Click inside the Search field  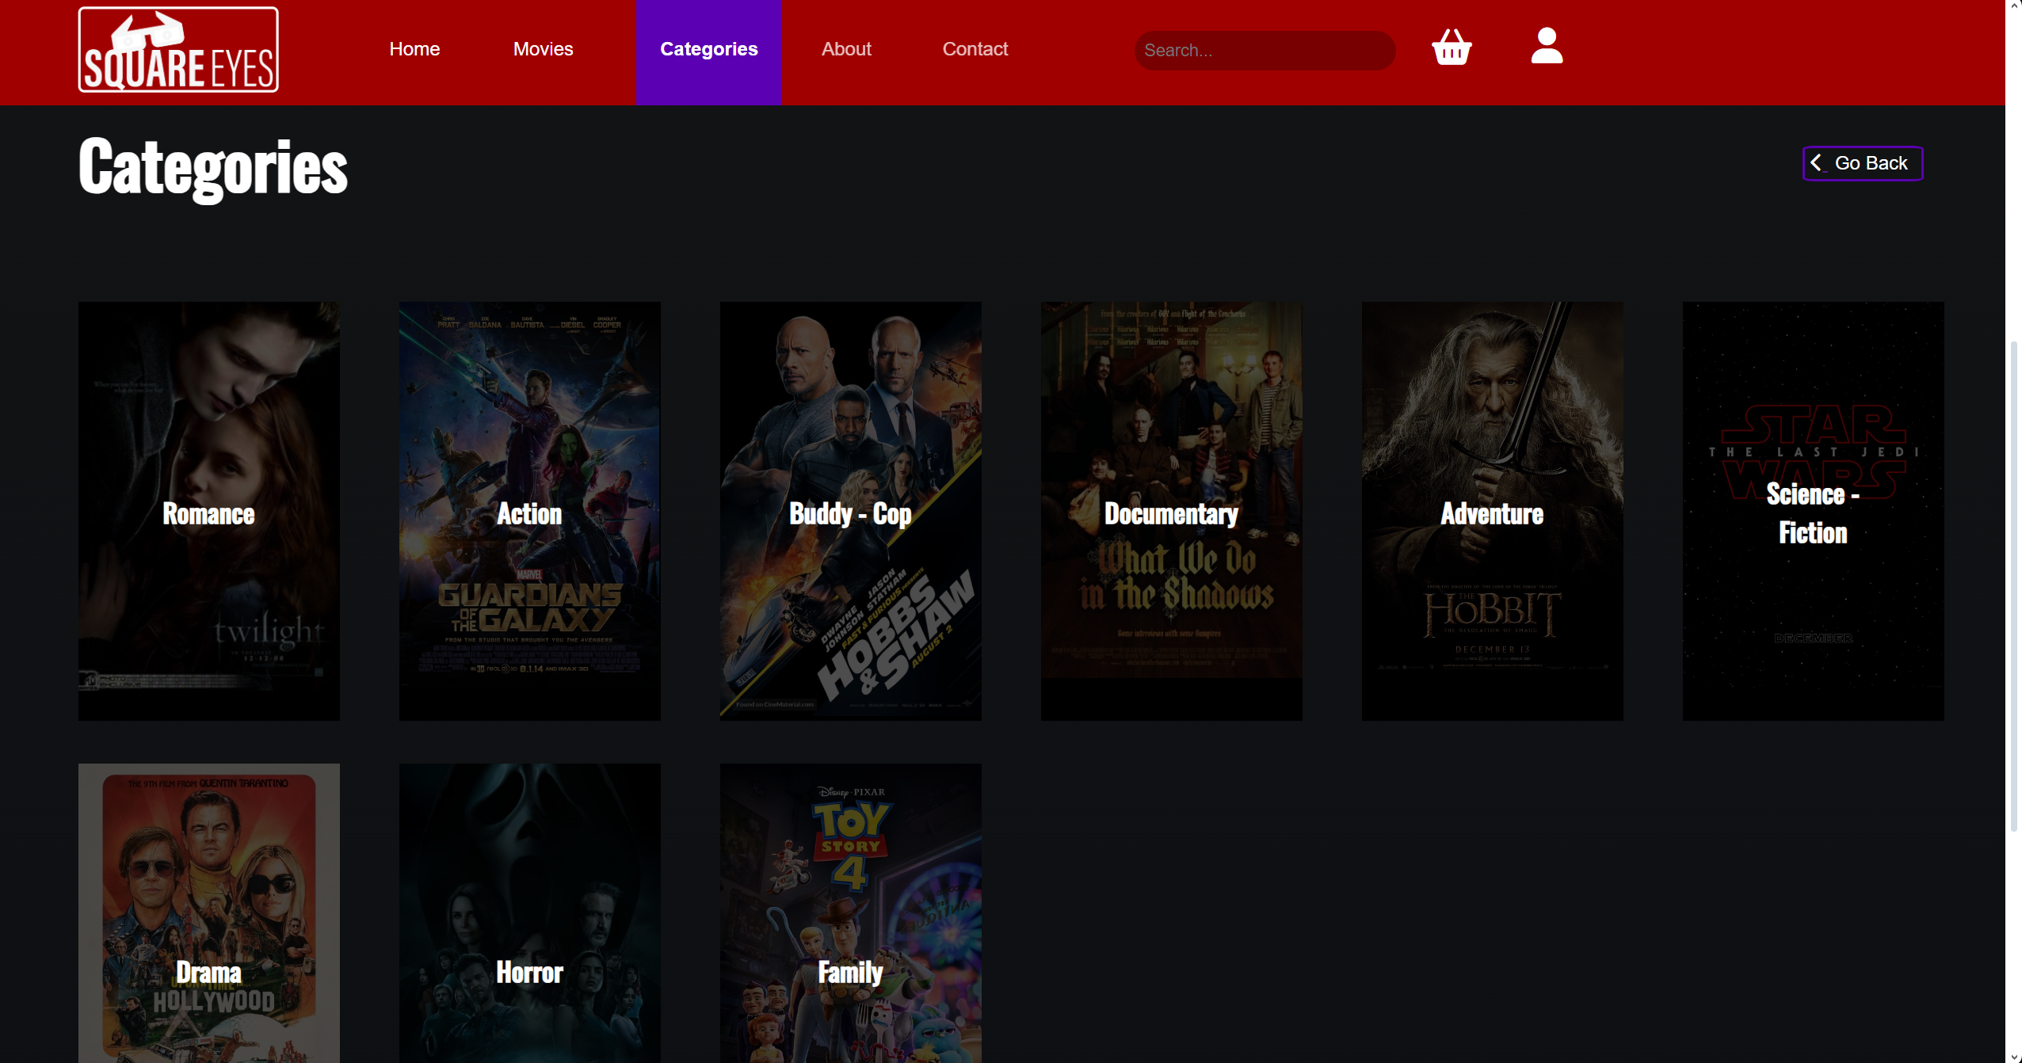tap(1264, 50)
